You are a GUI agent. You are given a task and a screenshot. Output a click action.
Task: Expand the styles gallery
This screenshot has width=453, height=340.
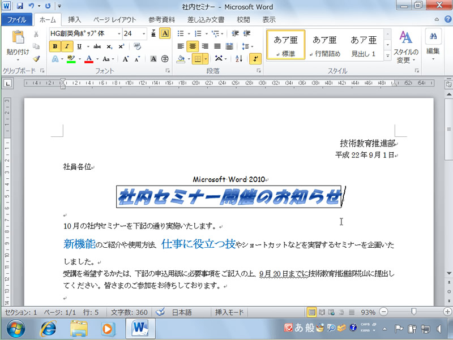tap(388, 55)
